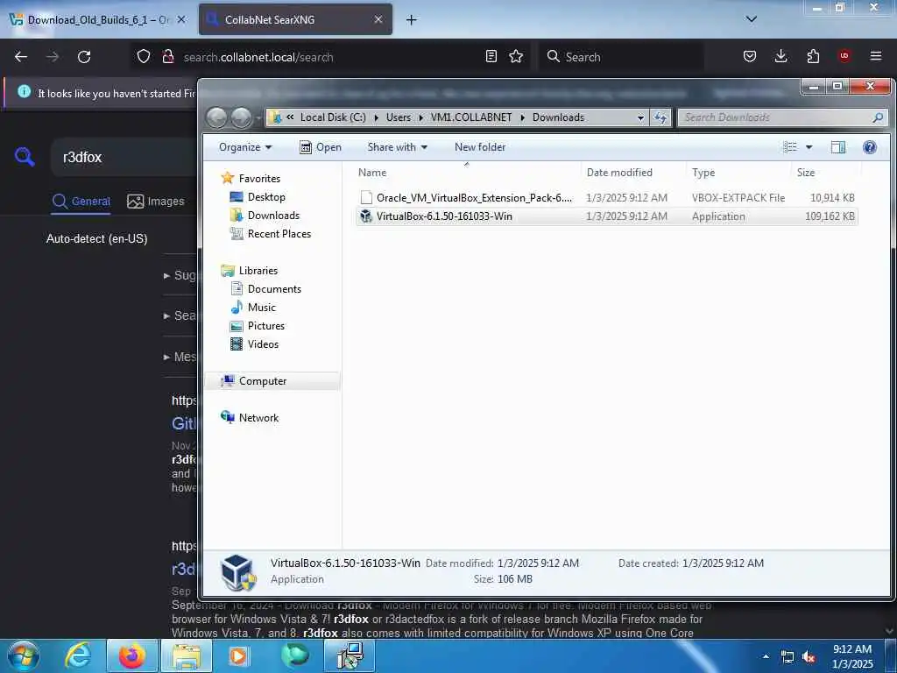897x673 pixels.
Task: Click Explorer forward navigation button
Action: 242,117
